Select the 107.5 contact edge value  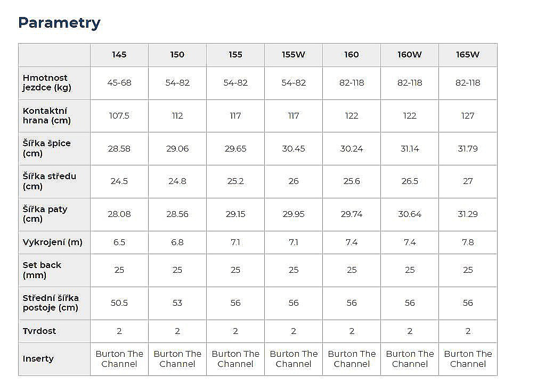point(119,116)
